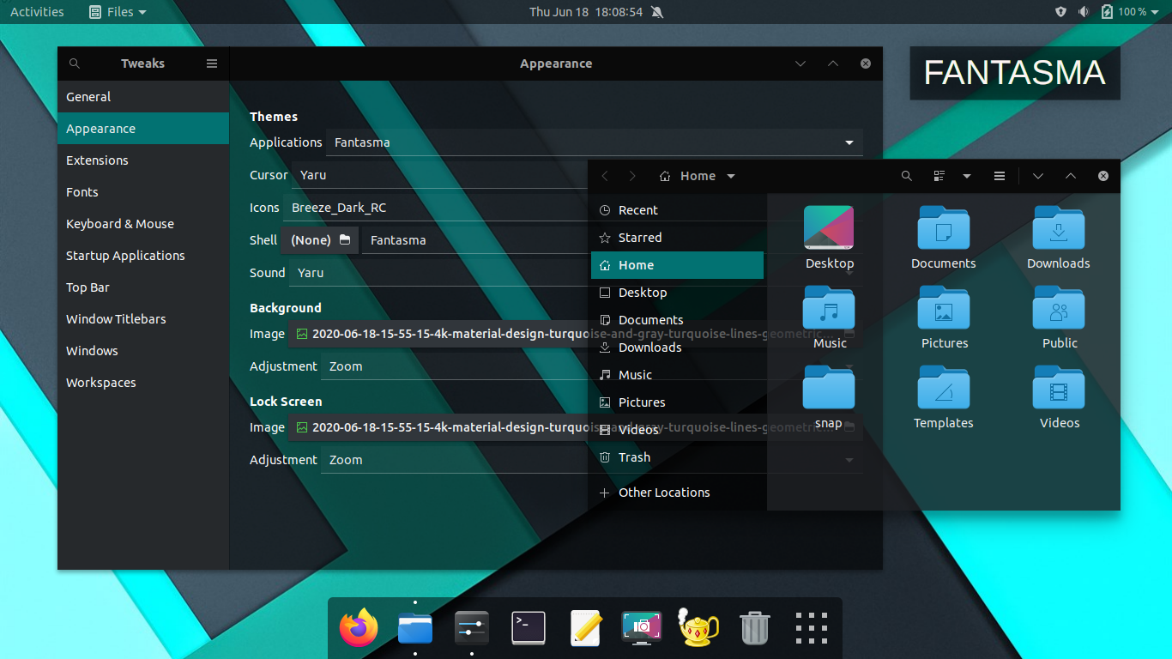Click Activities in the top bar
Image resolution: width=1172 pixels, height=659 pixels.
tap(37, 12)
